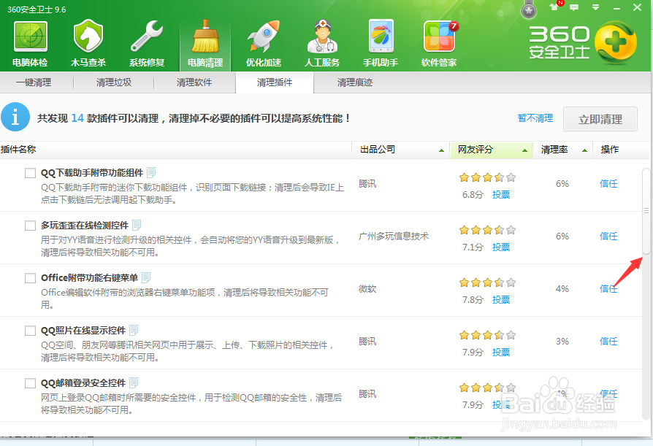Screen dimensions: 653x446
Task: Open 人工服务 doctor icon
Action: coord(322,36)
